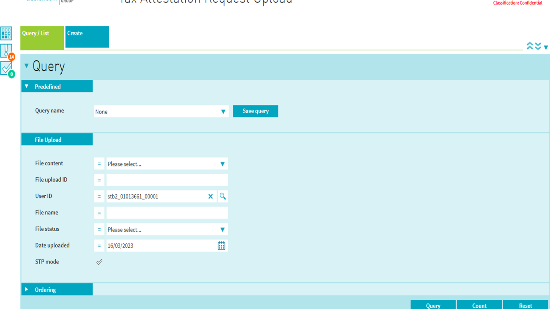
Task: Collapse all sections with double up arrows
Action: [530, 46]
